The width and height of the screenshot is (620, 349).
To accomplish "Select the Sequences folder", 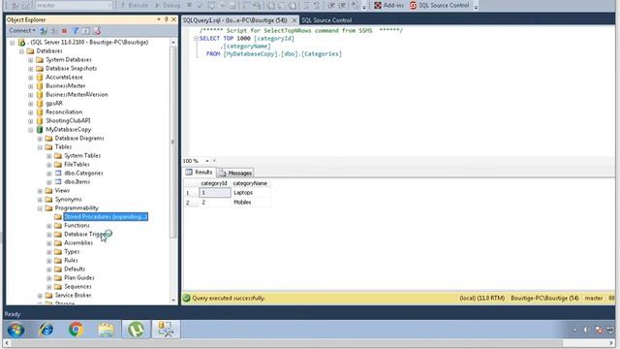I will point(77,286).
